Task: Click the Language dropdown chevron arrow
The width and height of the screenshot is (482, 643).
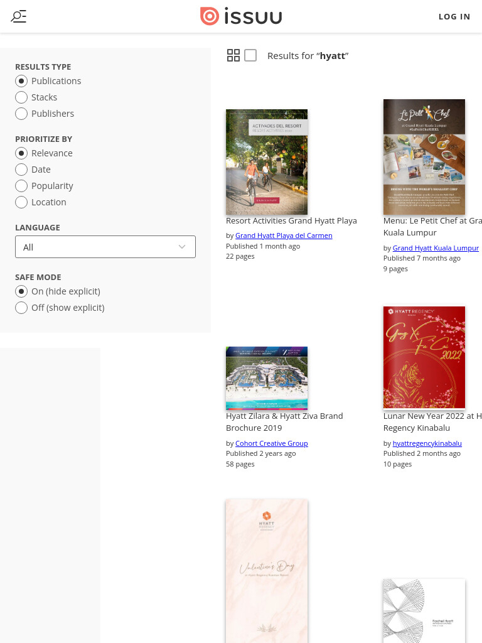Action: click(x=182, y=247)
